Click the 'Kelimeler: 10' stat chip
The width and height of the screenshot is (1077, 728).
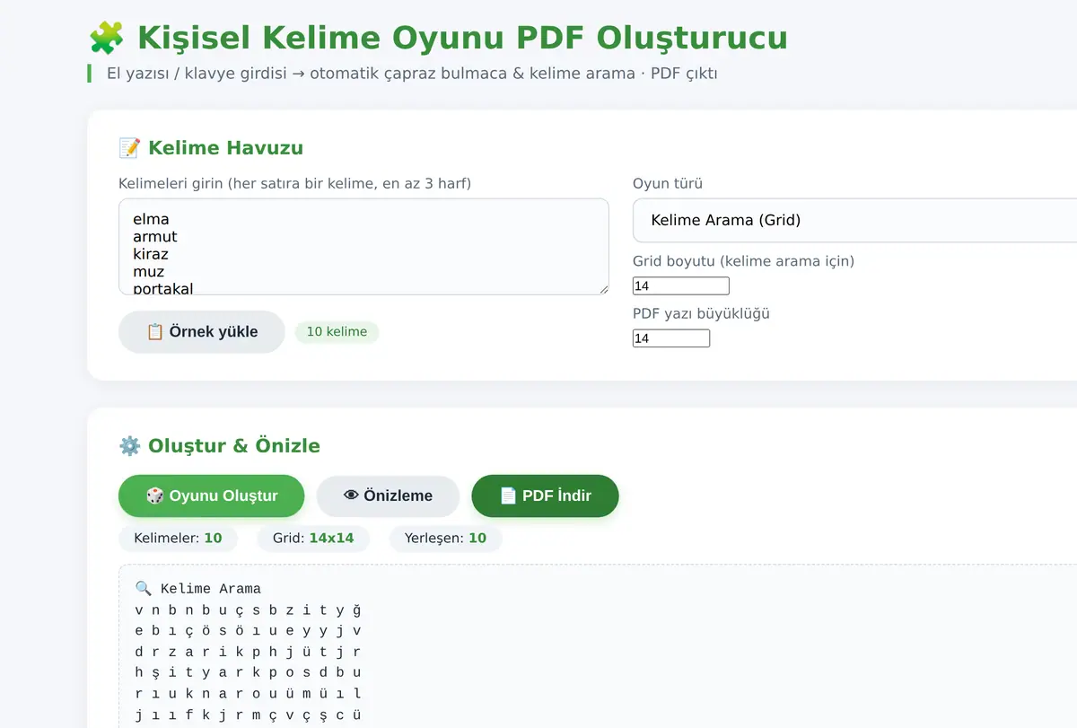click(178, 539)
